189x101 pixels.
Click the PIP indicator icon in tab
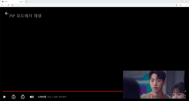21,2
